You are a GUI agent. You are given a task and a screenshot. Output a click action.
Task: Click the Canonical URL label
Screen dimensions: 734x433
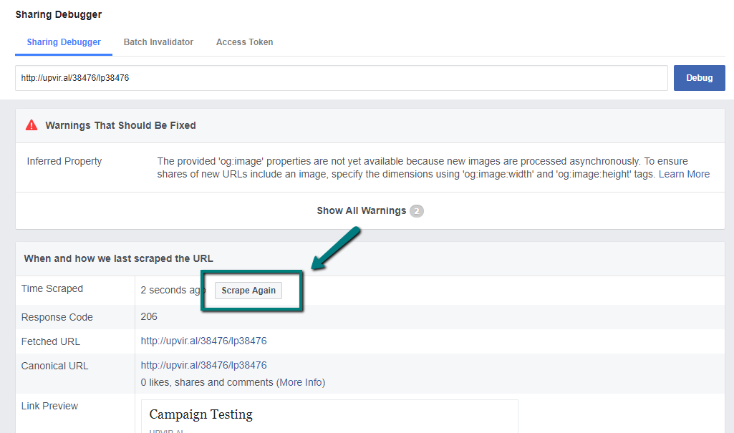coord(54,366)
